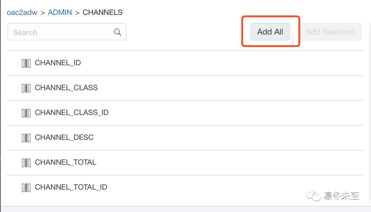The image size is (371, 212).
Task: Select the CHANNEL_CLASS_ID column name
Action: 72,113
